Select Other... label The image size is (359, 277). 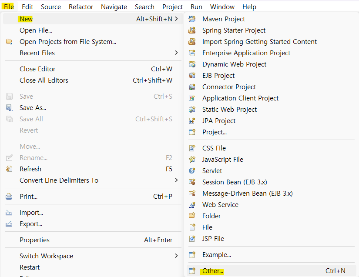click(213, 271)
